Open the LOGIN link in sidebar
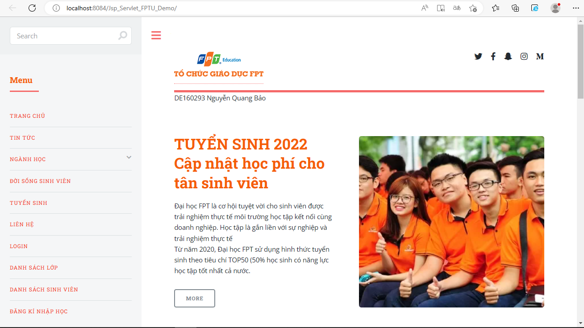584x328 pixels. pos(19,246)
